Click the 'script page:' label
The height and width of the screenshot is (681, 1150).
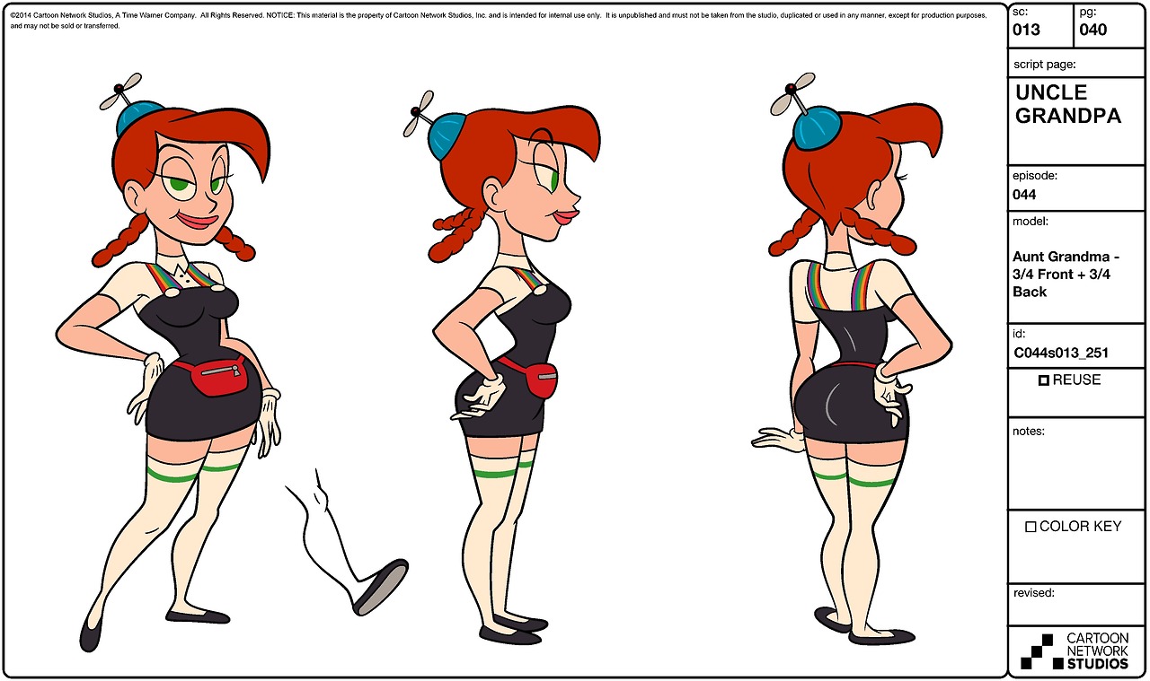(1045, 65)
